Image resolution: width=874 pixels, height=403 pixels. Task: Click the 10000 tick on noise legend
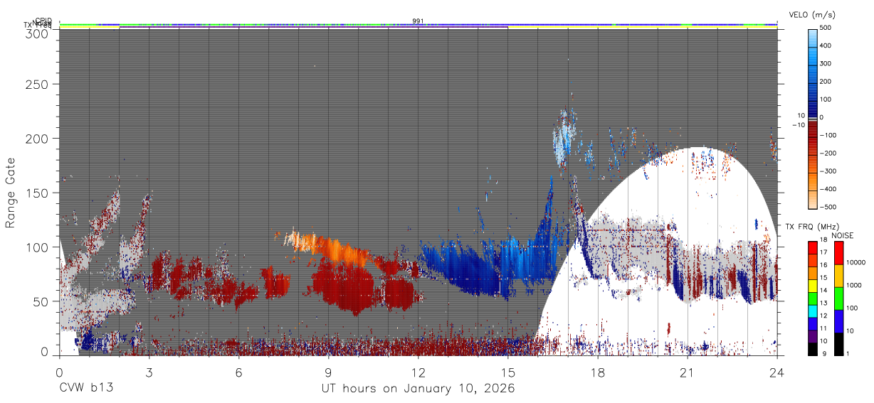856,262
